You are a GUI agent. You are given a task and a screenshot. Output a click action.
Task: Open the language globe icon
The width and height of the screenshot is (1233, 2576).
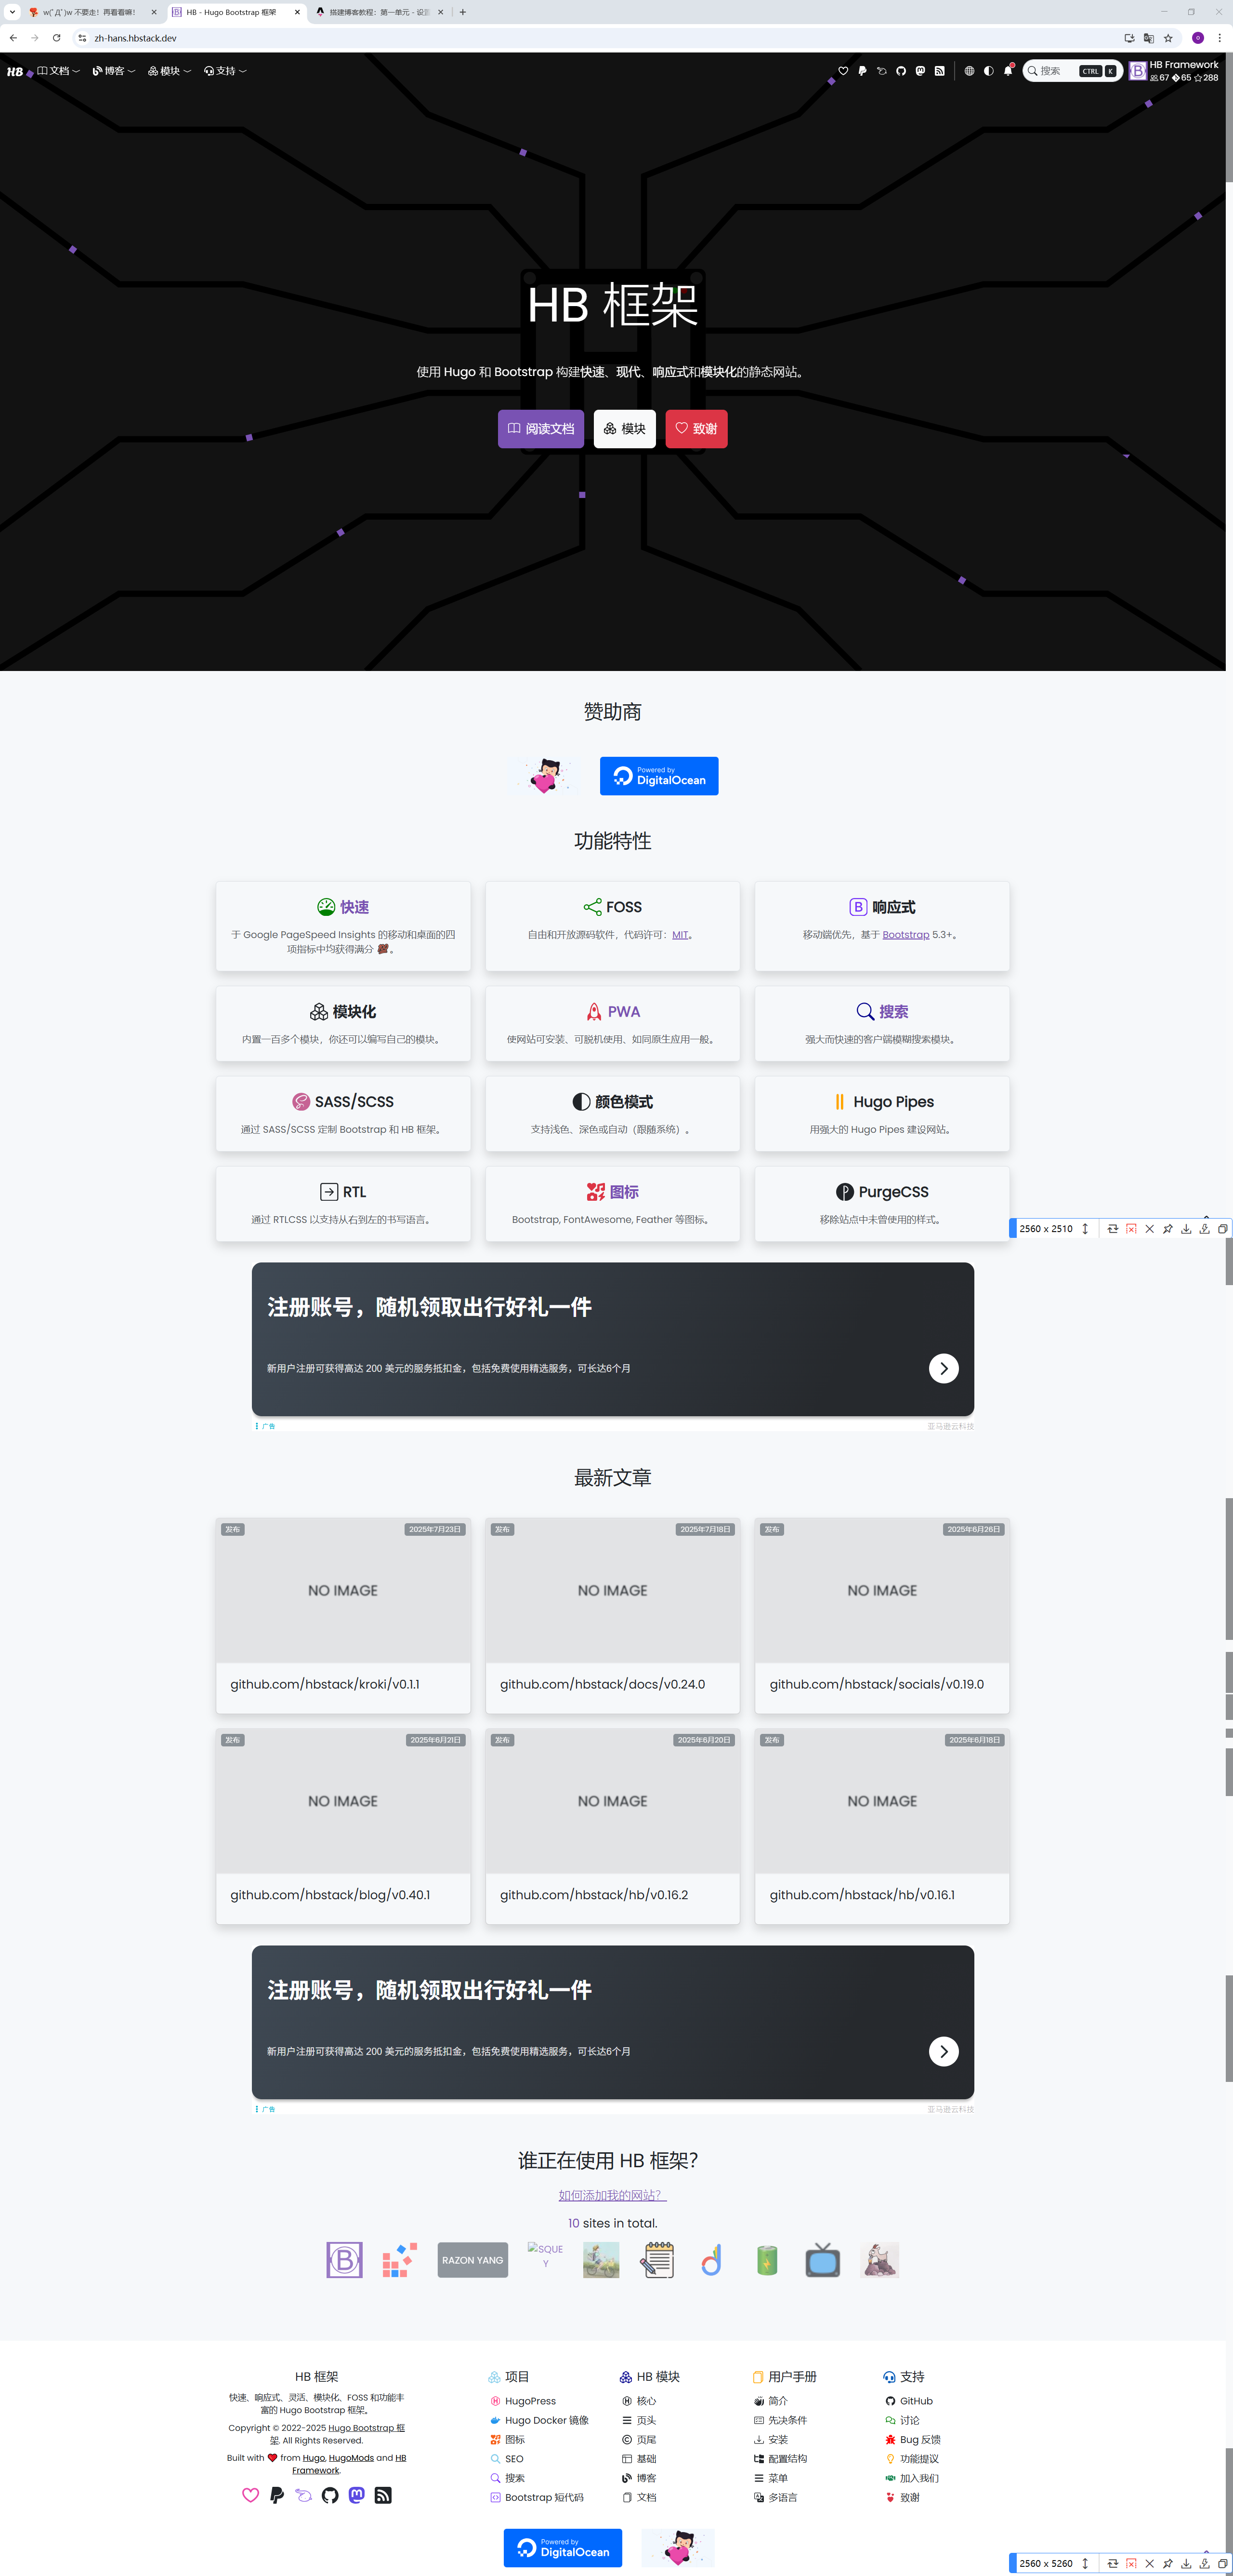click(x=969, y=71)
